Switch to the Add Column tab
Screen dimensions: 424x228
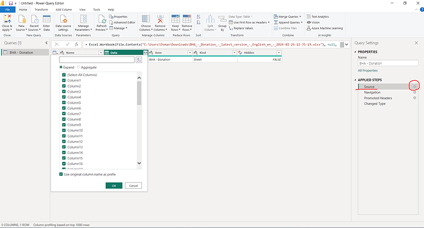pyautogui.click(x=64, y=9)
